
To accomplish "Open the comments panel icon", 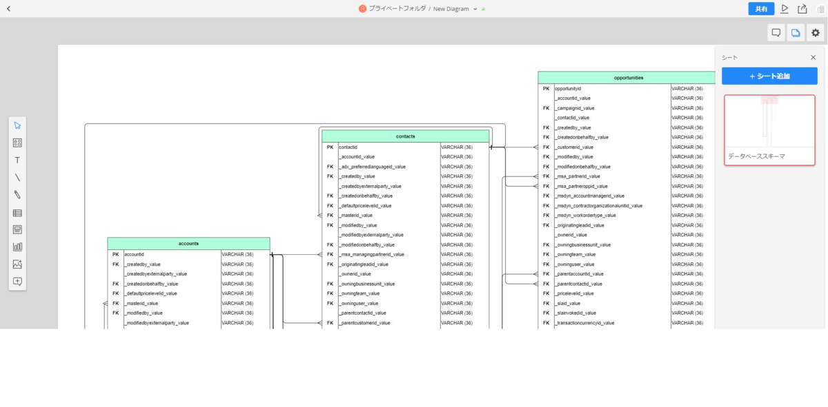I will [x=776, y=32].
